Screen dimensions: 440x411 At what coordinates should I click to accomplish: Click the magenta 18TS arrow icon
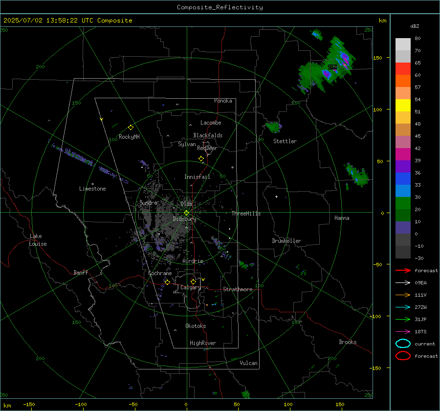coord(403,332)
